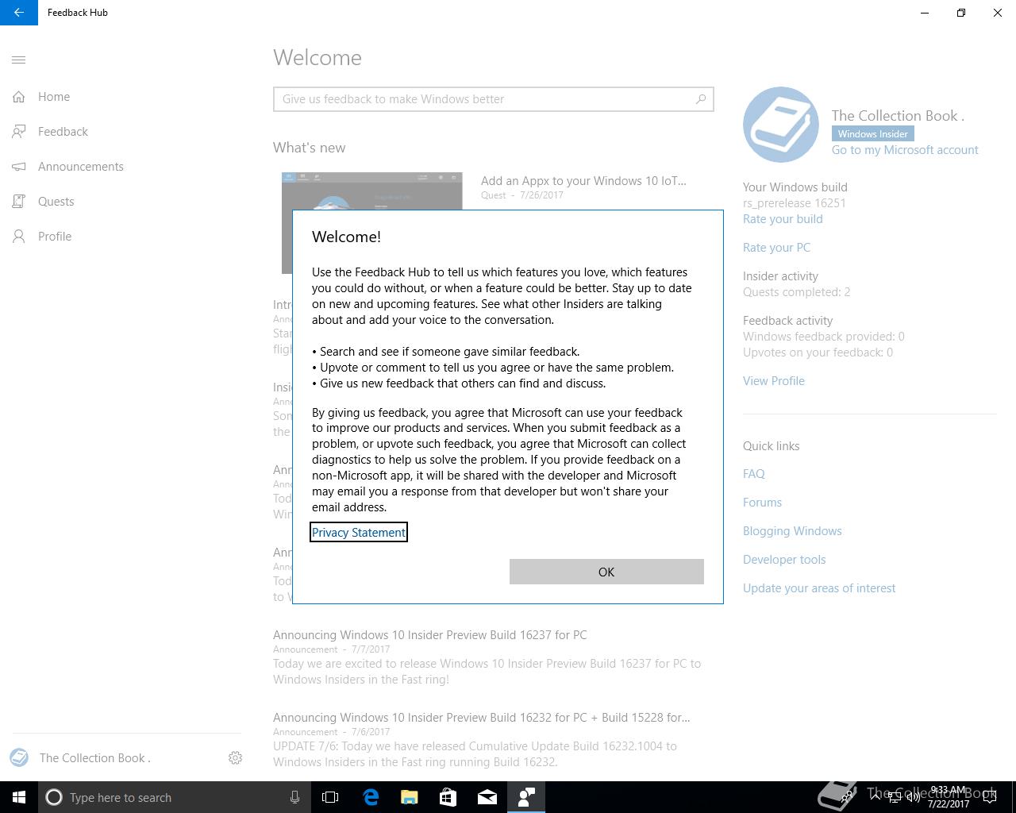Click Update your areas of interest
Screen dimensions: 1016x813
[819, 588]
